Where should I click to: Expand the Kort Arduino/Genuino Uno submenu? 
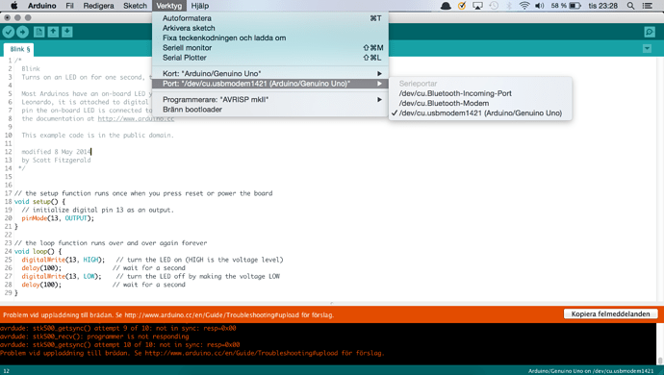point(269,74)
